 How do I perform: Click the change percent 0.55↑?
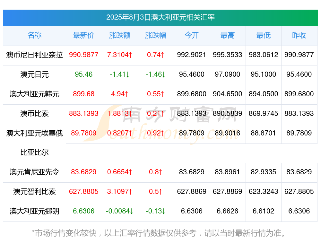156,94
